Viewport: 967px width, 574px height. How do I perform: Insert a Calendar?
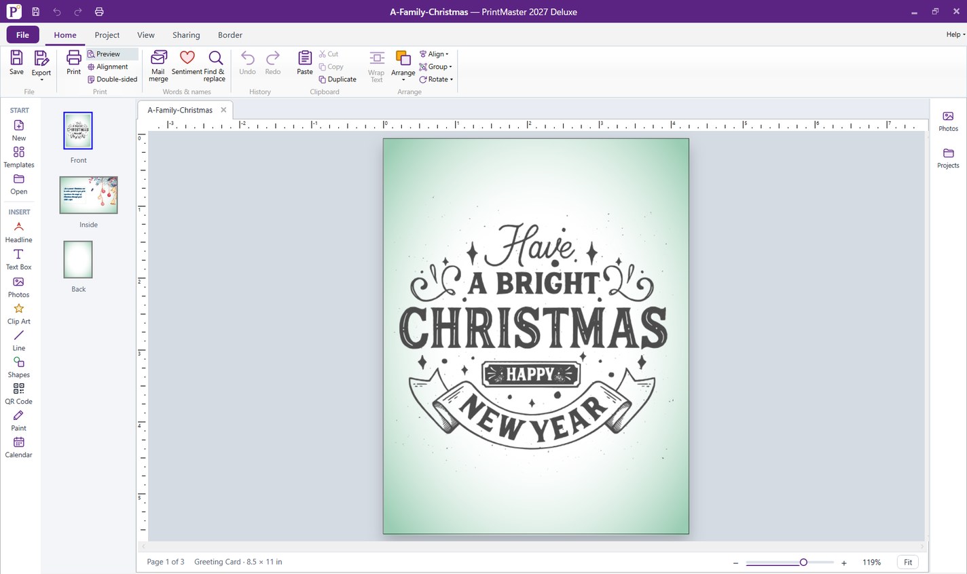coord(19,447)
